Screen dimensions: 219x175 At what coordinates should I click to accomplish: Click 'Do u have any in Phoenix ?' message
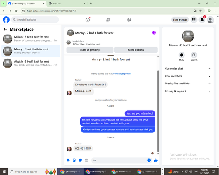(91, 84)
